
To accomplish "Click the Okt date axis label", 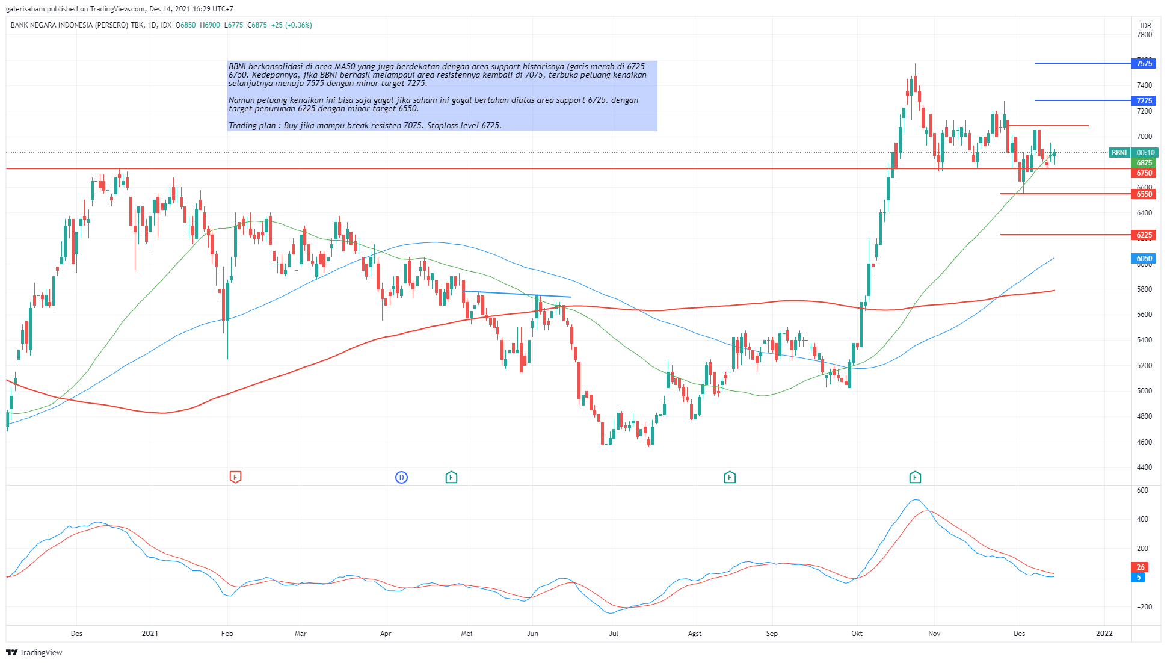I will point(857,633).
